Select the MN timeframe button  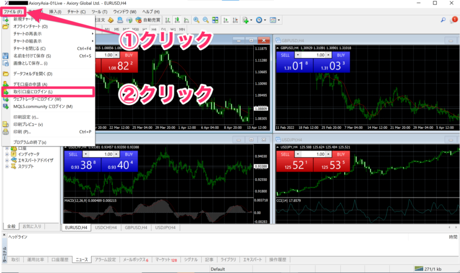click(182, 29)
